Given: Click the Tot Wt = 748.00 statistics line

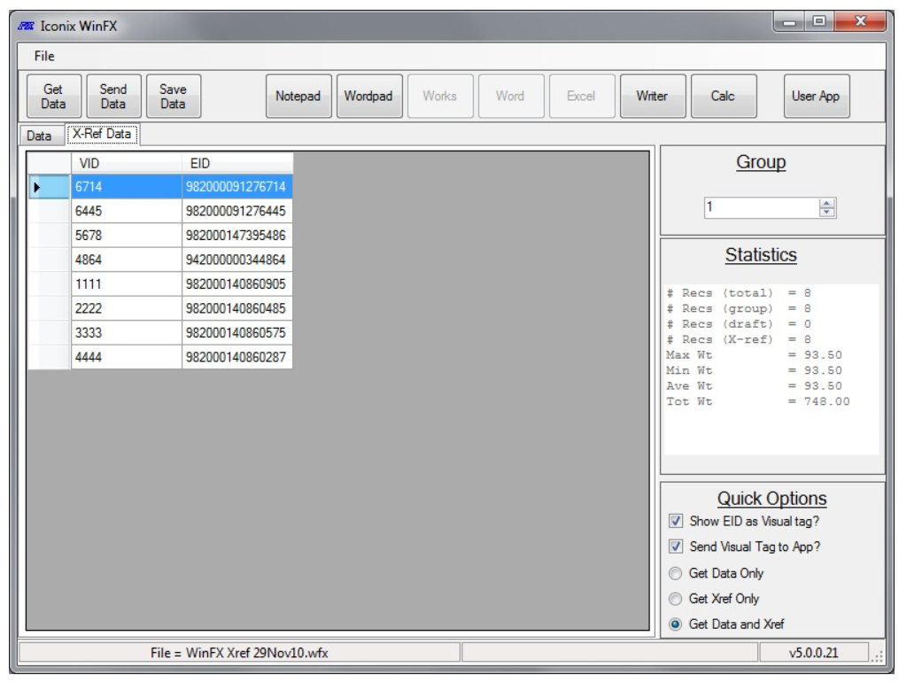Looking at the screenshot, I should pyautogui.click(x=757, y=401).
